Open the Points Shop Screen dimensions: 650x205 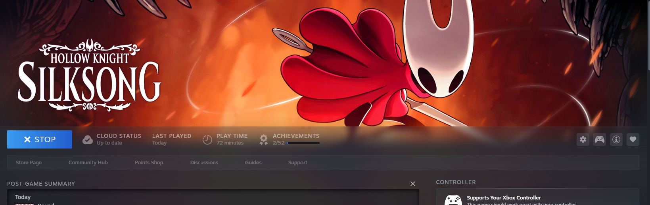click(x=149, y=163)
